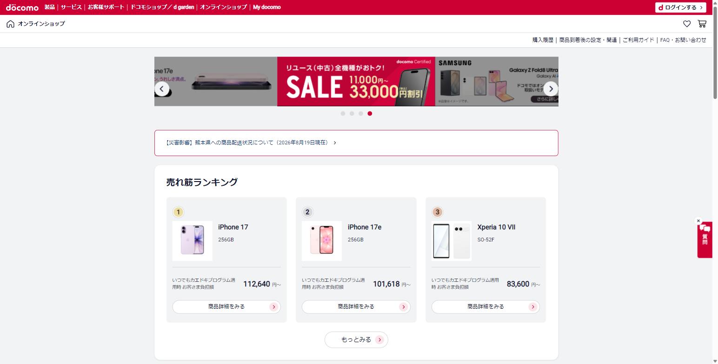Click the home icon beside オンラインショップ
Screen dimensions: 718x364
(10, 24)
